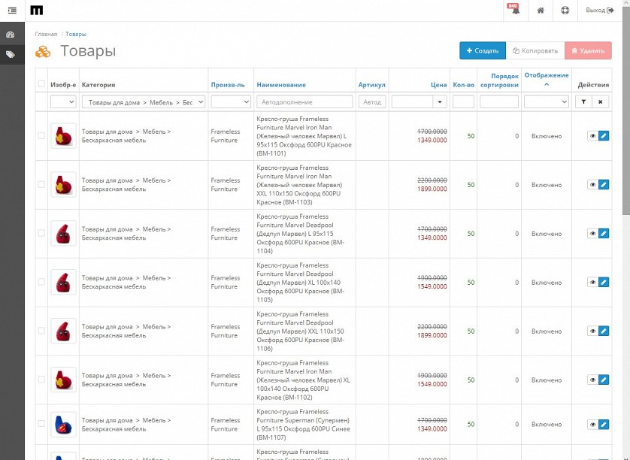The width and height of the screenshot is (630, 460).
Task: Open the manufacturer filter dropdown
Action: pos(231,102)
